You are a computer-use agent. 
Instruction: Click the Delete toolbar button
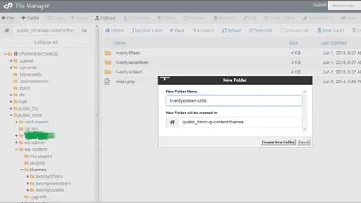166,17
